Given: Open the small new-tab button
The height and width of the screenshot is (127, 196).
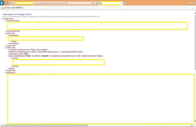Looking at the screenshot, I should click(125, 3).
